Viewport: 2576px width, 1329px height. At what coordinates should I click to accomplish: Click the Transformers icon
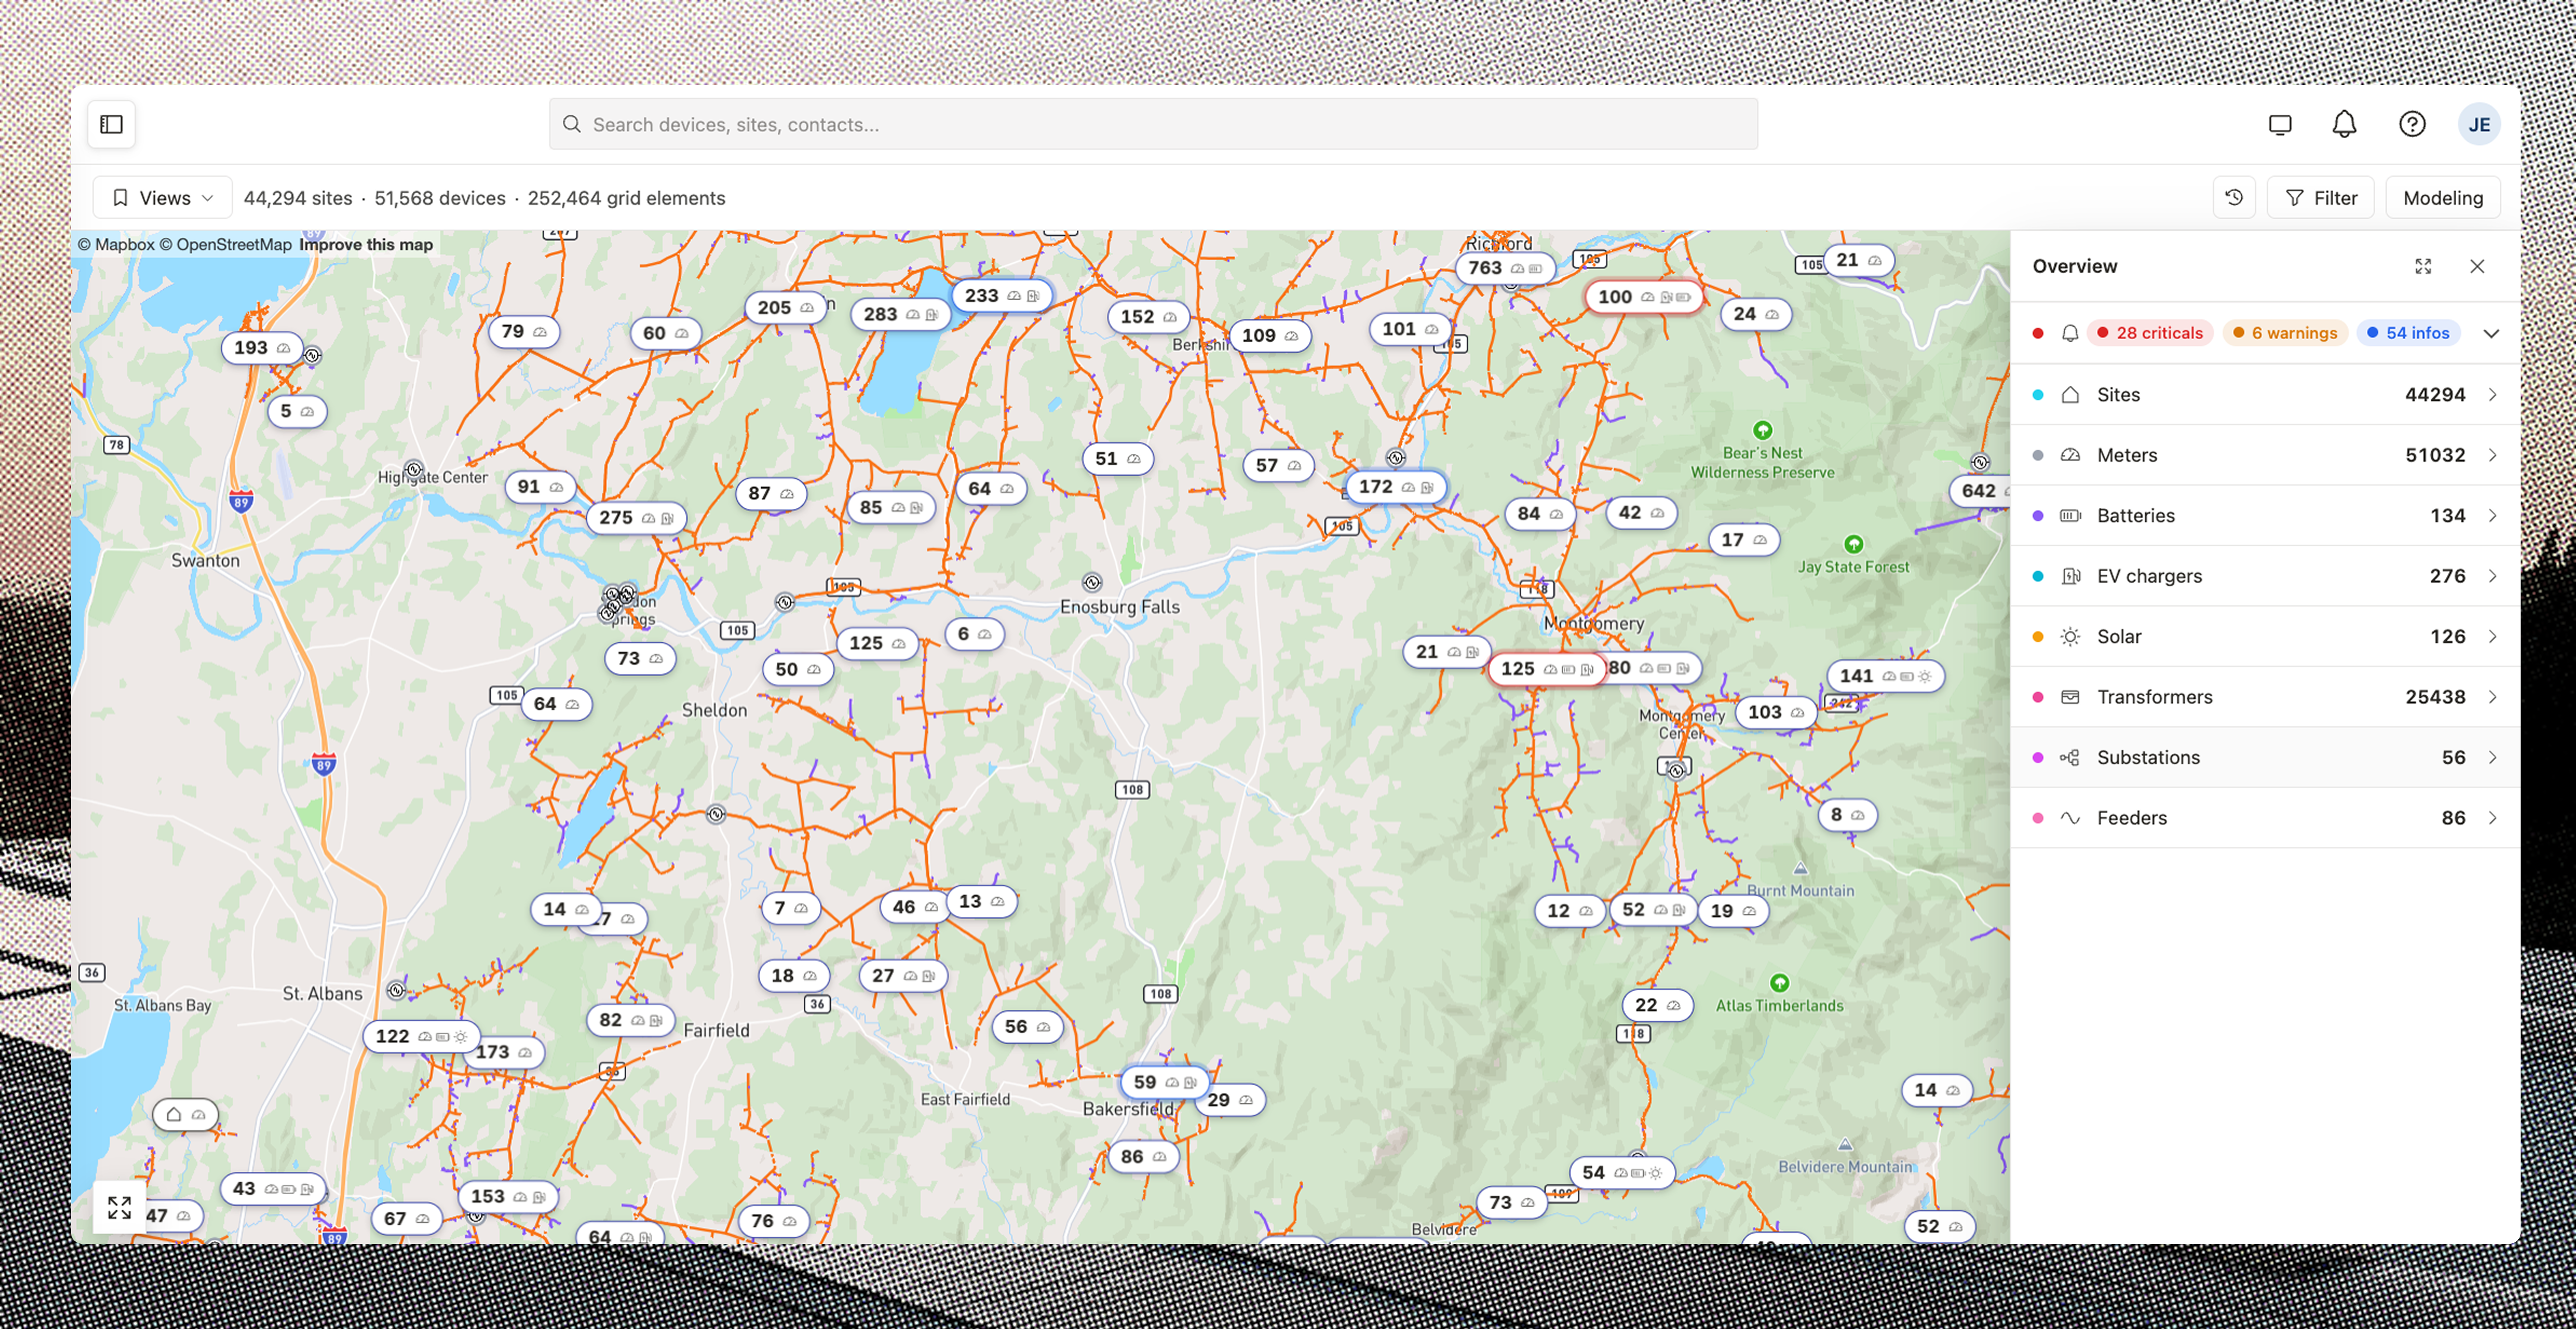point(2070,697)
